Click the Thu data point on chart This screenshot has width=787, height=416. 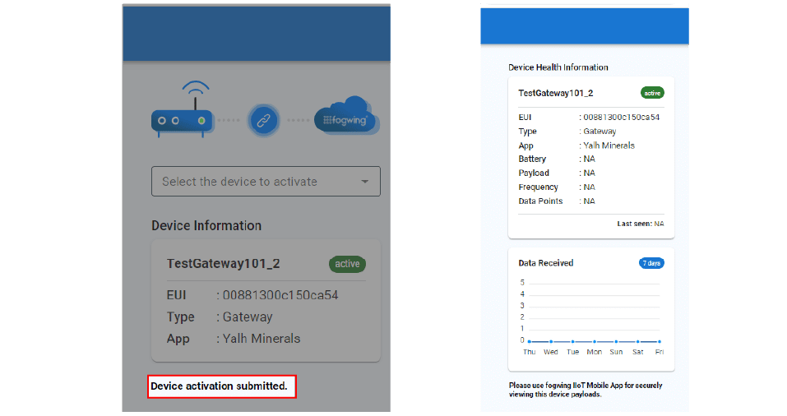(530, 342)
